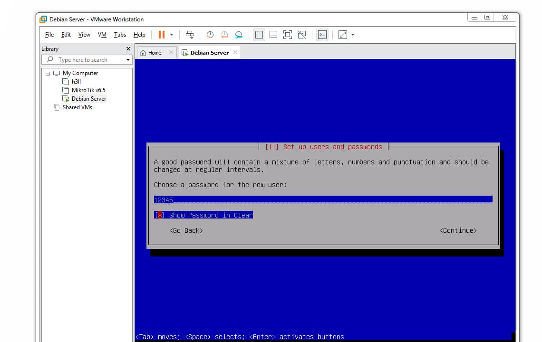Collapse the My Computer tree node
The width and height of the screenshot is (542, 342).
48,74
